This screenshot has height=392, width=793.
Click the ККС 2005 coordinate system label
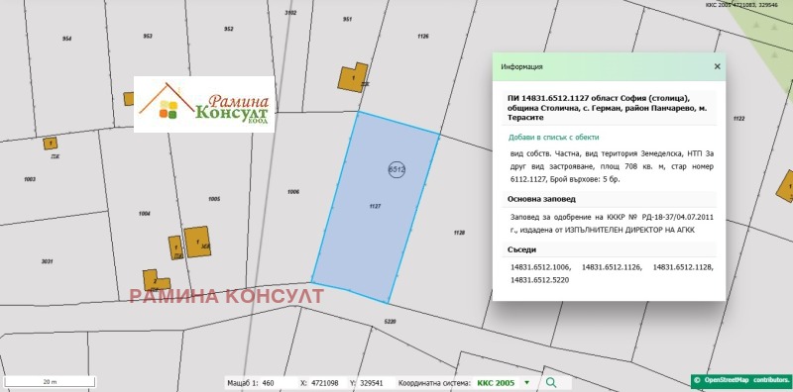[x=497, y=383]
